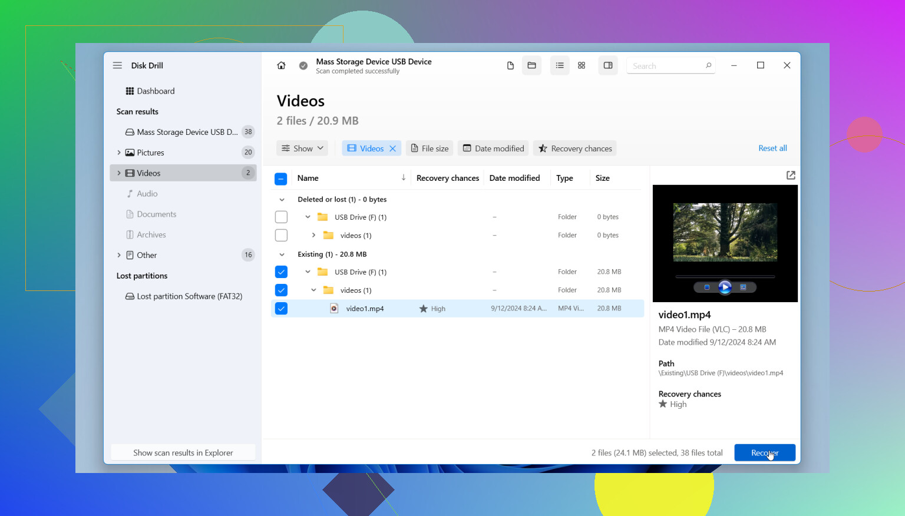Image resolution: width=905 pixels, height=516 pixels.
Task: Collapse the Deleted or lost group
Action: [x=282, y=200]
